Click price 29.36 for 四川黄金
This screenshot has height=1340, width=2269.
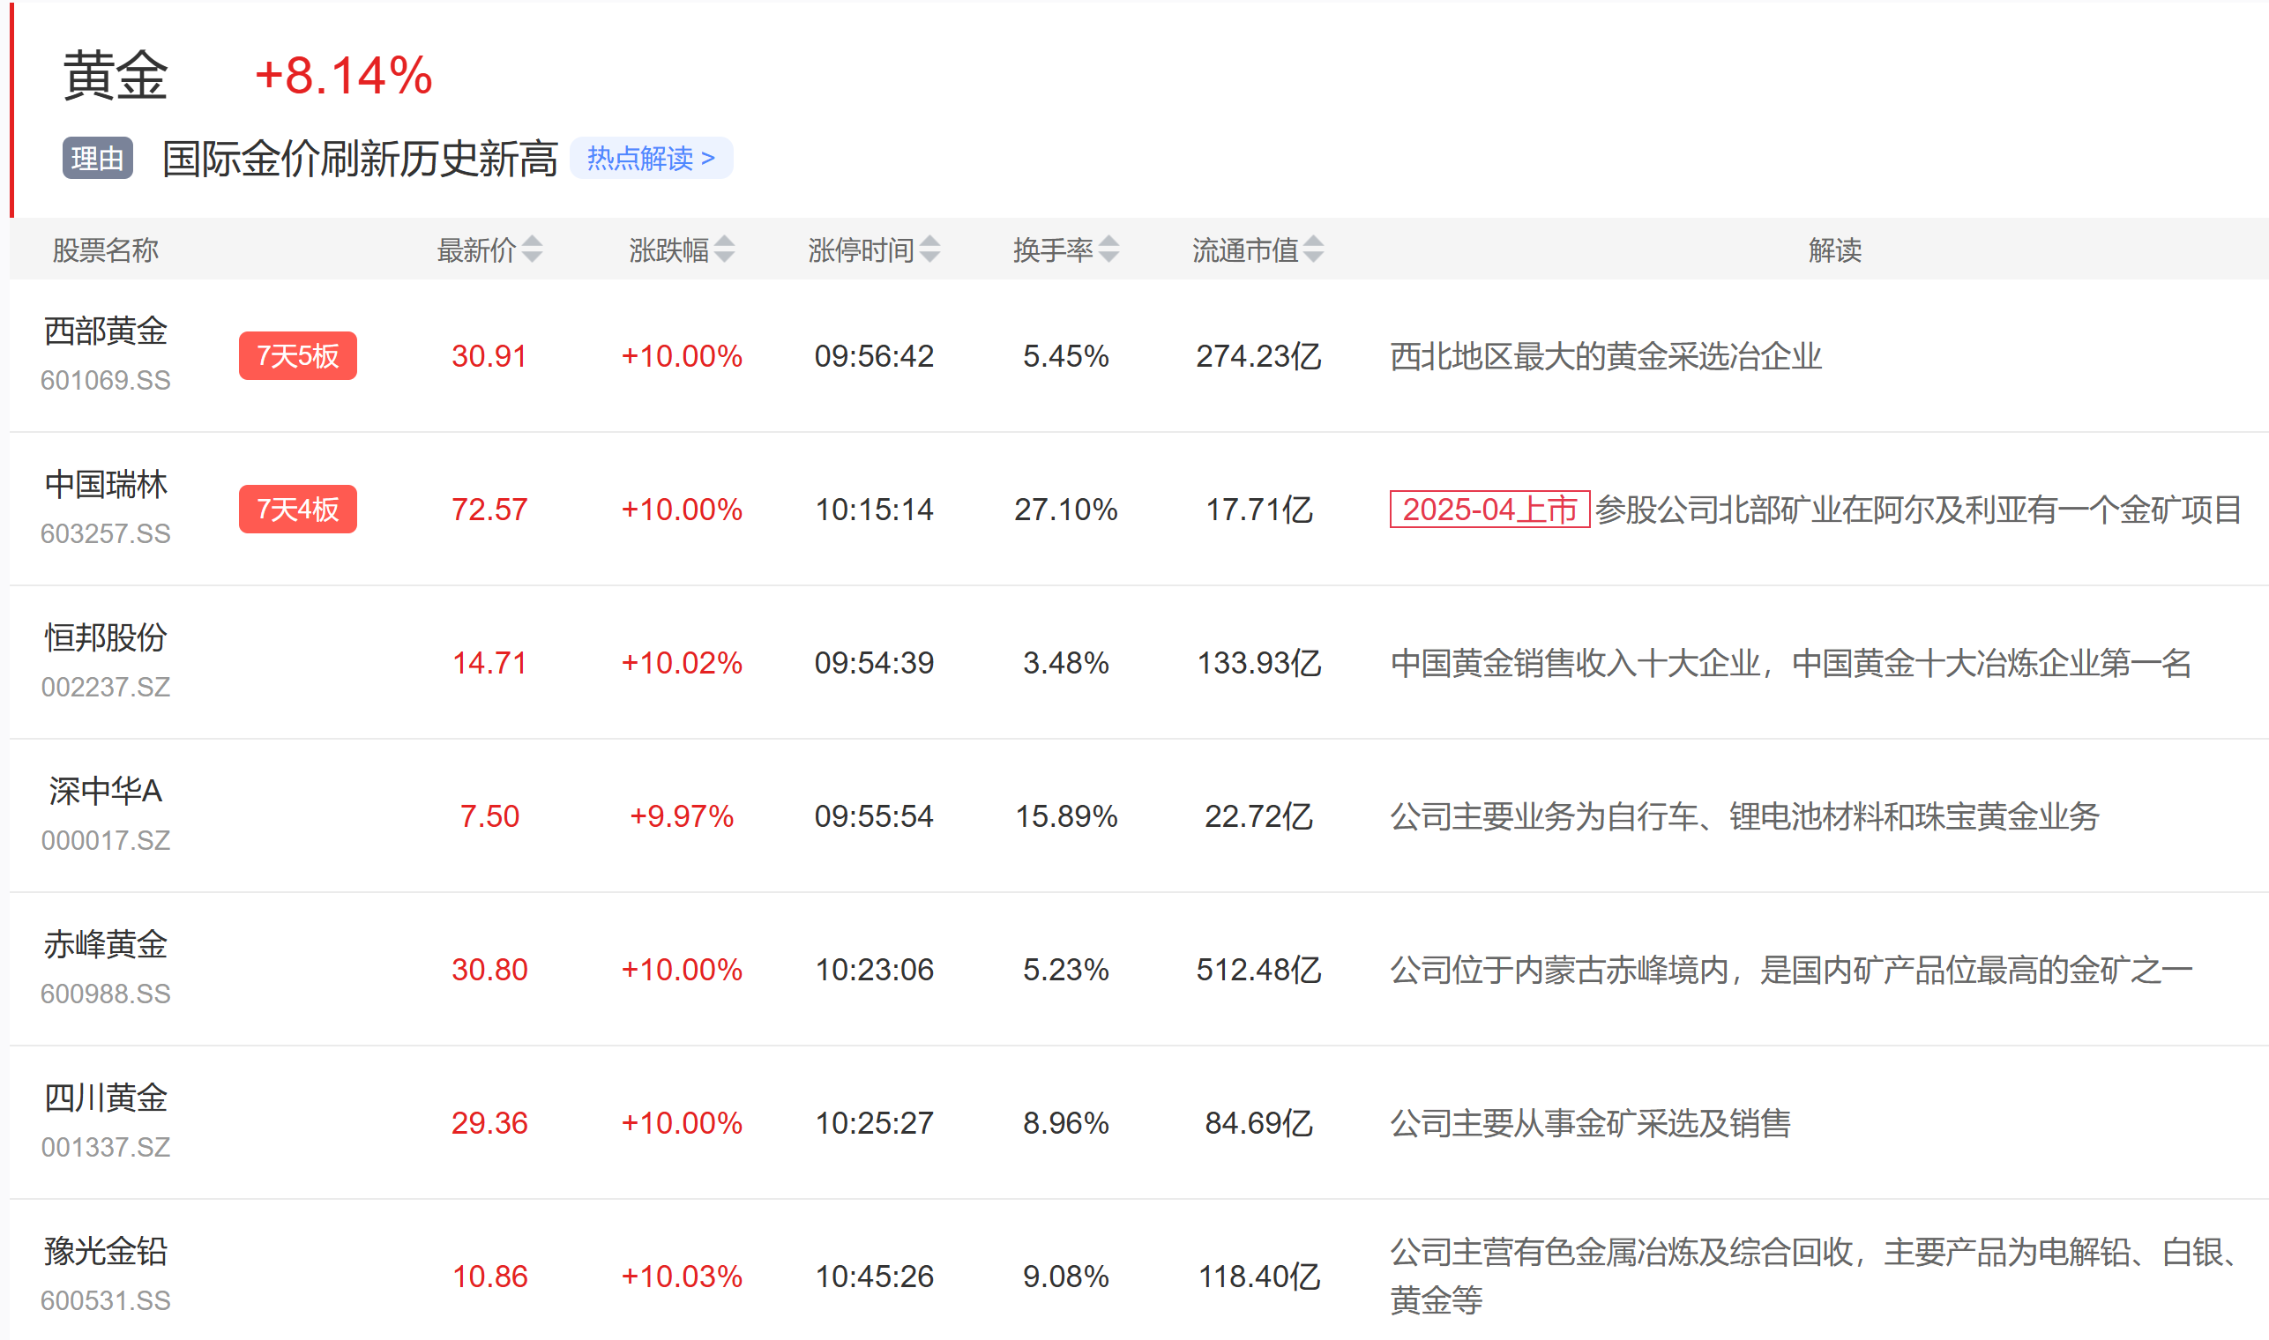tap(489, 1124)
